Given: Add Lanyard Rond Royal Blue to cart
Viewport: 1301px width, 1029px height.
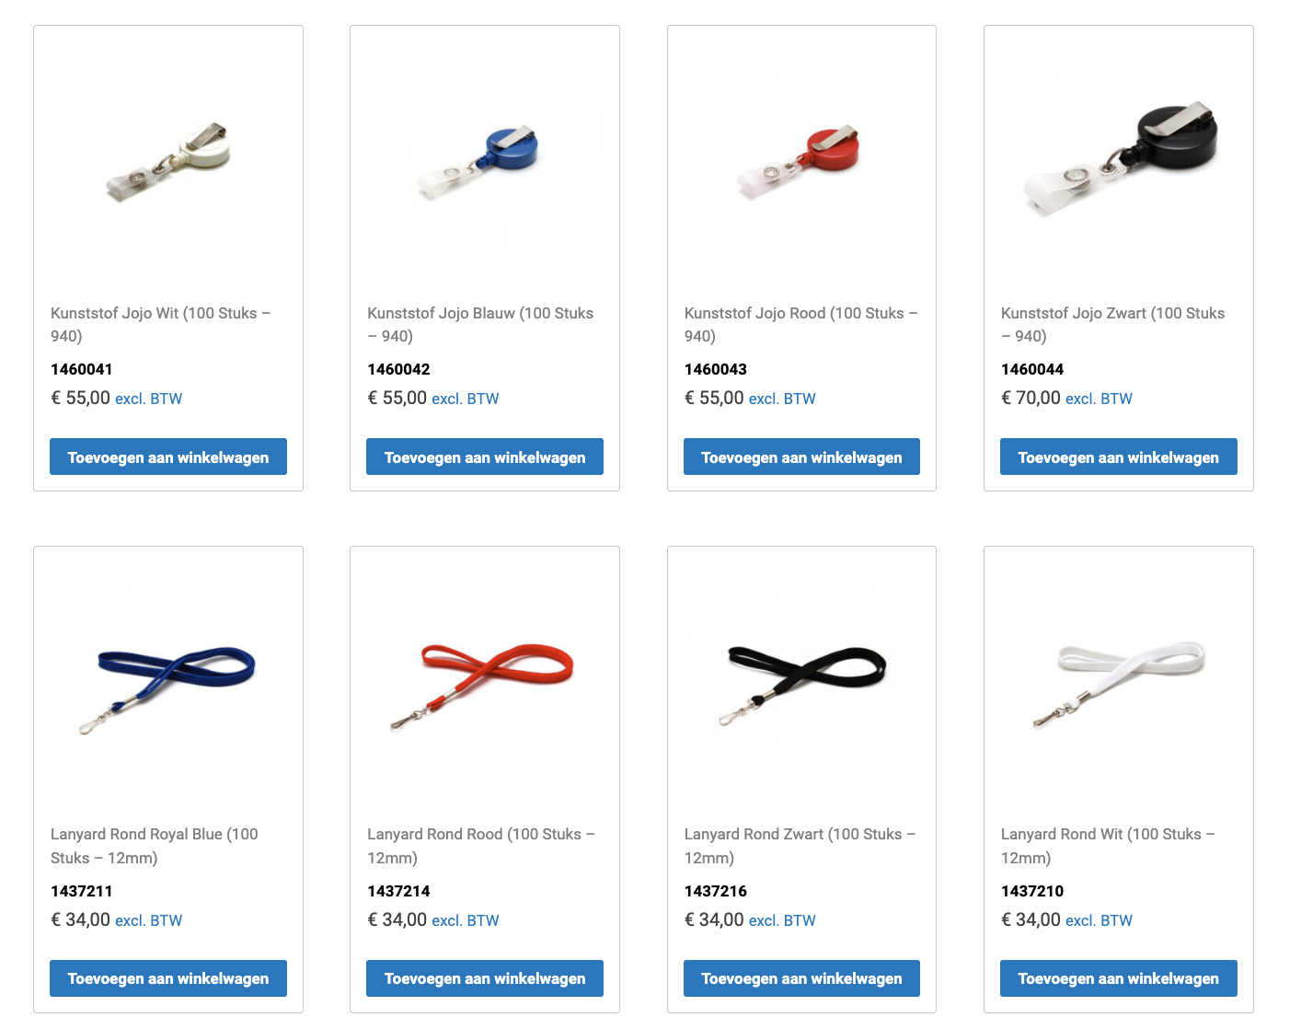Looking at the screenshot, I should click(x=168, y=978).
